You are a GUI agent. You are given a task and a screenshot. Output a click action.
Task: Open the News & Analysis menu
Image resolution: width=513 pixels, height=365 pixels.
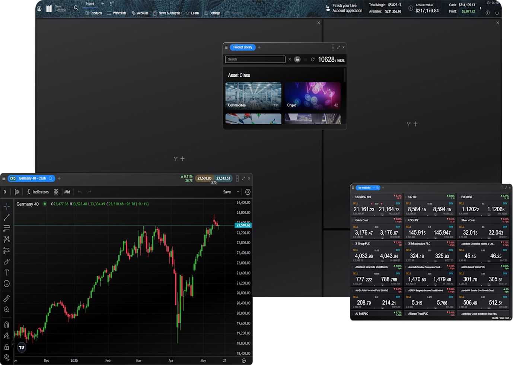click(x=167, y=13)
